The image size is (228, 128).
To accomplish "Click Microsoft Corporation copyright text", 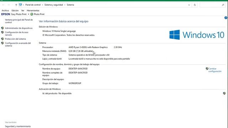I will tap(68, 35).
